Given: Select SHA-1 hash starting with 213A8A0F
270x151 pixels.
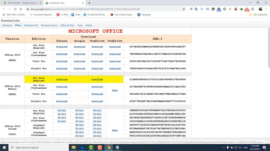Looking at the screenshot, I should point(158,79).
